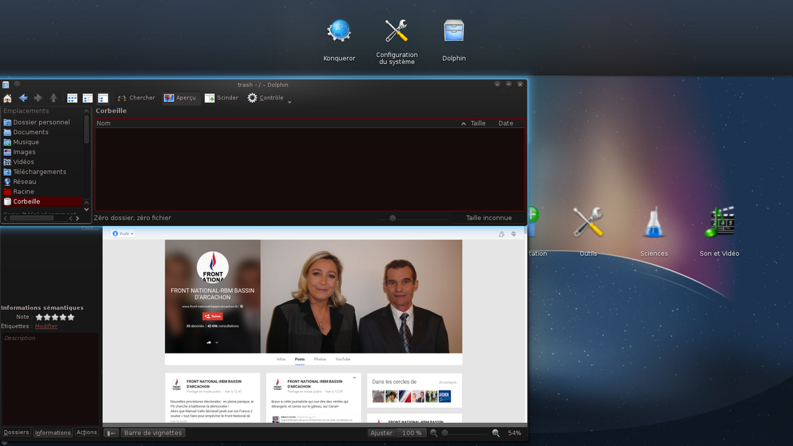The image size is (793, 446).
Task: Open Configuration du système desktop icon
Action: click(x=397, y=40)
